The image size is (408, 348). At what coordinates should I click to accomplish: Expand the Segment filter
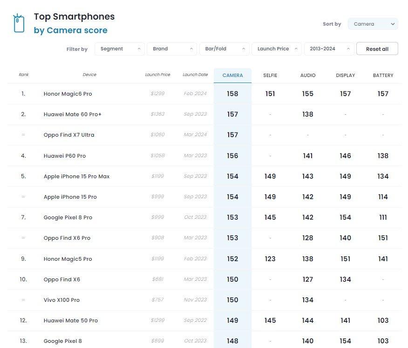pyautogui.click(x=119, y=49)
